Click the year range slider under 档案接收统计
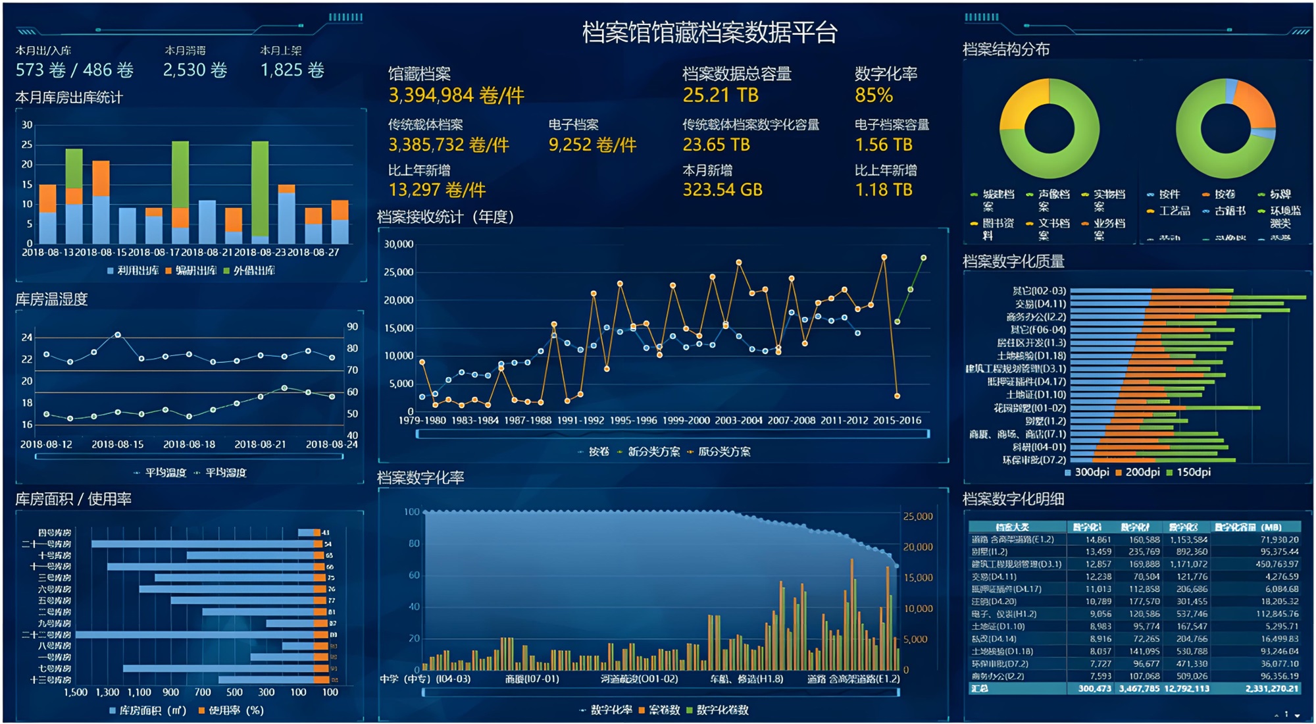This screenshot has height=724, width=1316. pyautogui.click(x=672, y=434)
